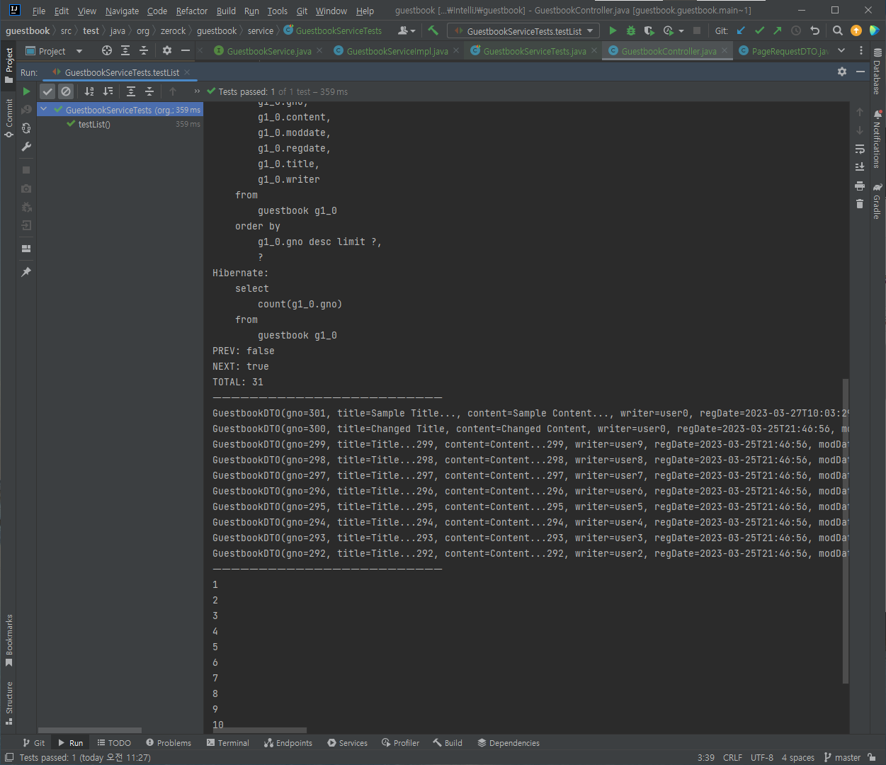Screen dimensions: 886x765
Task: Close the GuestbookController.java tab
Action: (x=725, y=51)
